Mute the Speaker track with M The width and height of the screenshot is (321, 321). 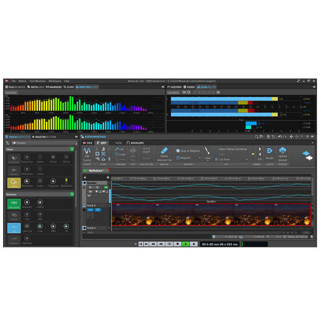[x=90, y=187]
